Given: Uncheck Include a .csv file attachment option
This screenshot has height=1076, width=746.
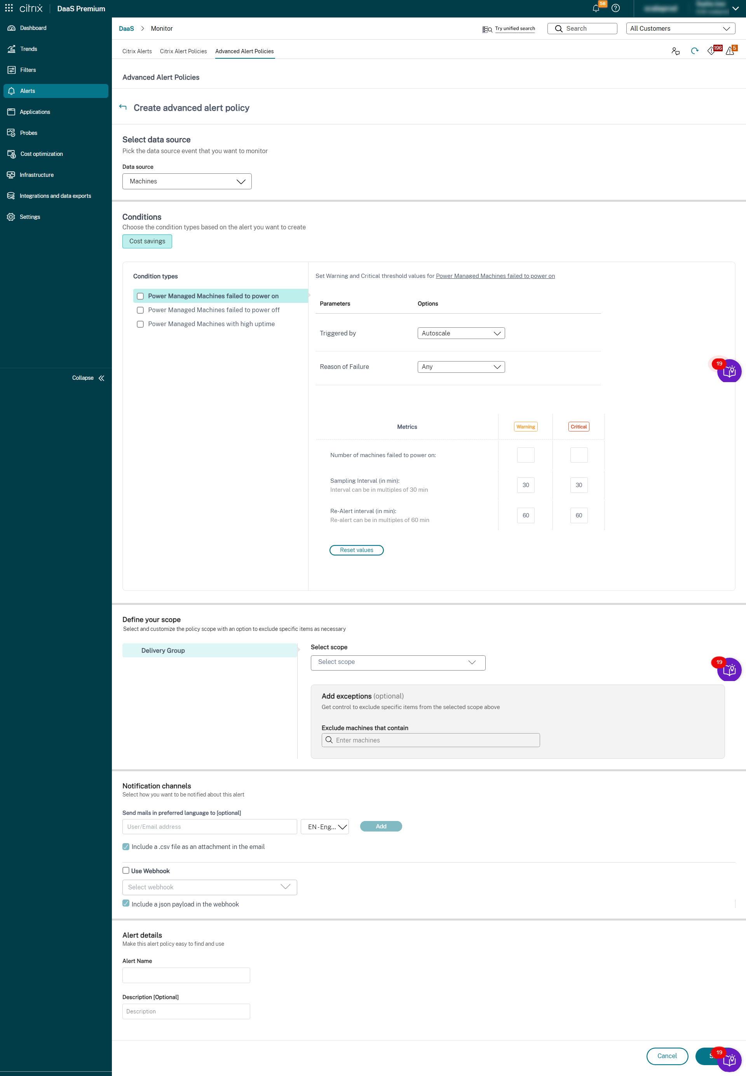Looking at the screenshot, I should 126,846.
